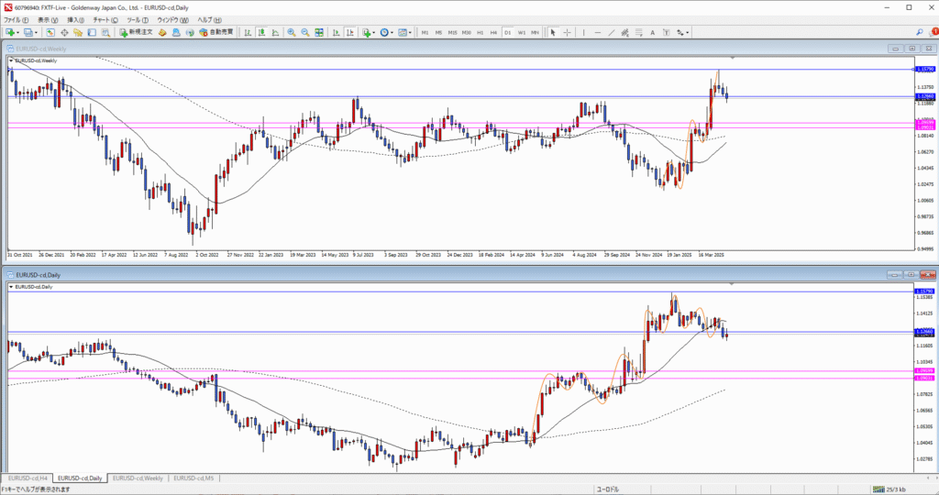The image size is (939, 495).
Task: Toggle the Terminal panel icon
Action: pos(92,32)
